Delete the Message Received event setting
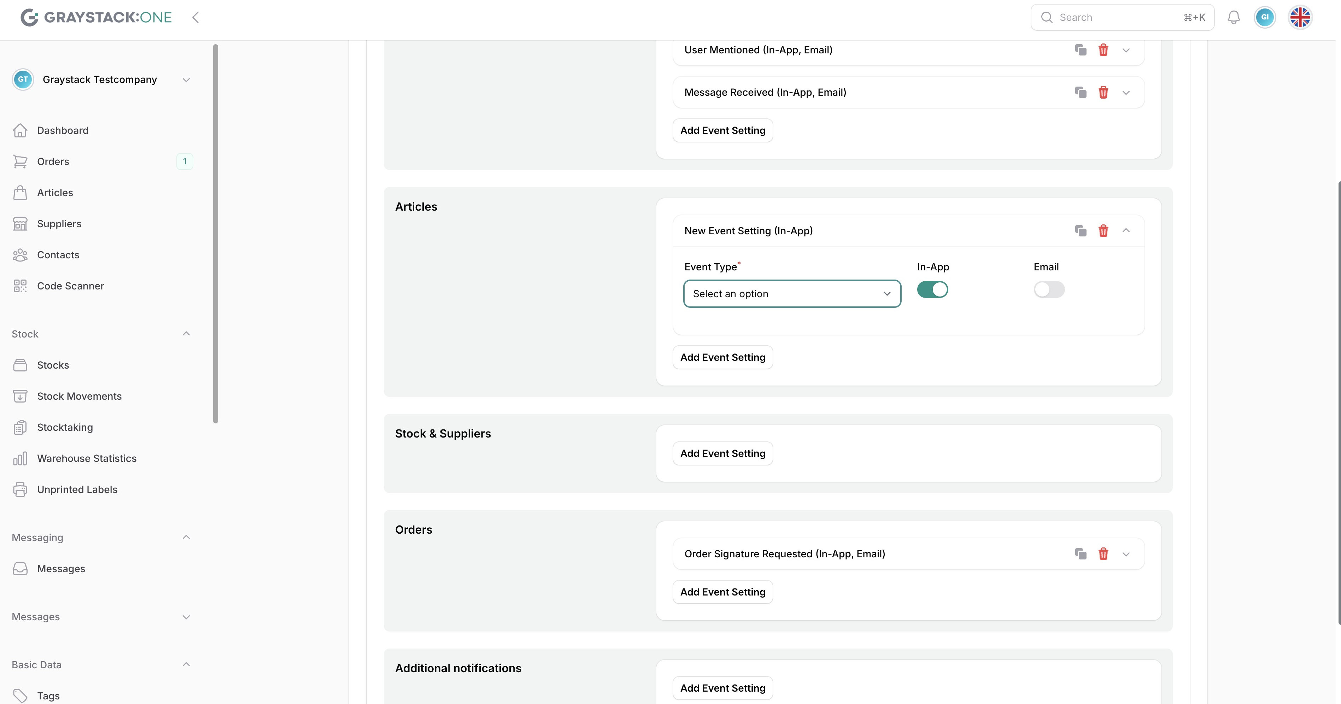The height and width of the screenshot is (704, 1341). click(x=1103, y=93)
